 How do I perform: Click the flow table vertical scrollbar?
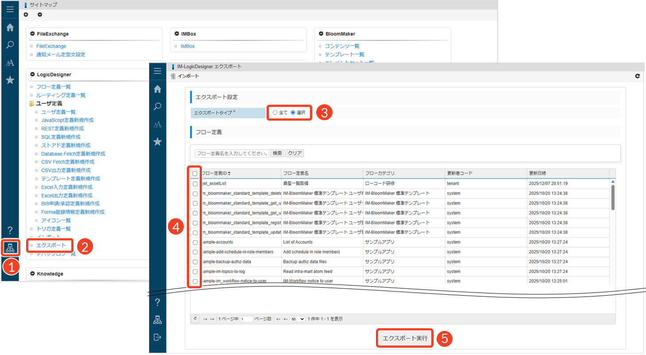(613, 198)
